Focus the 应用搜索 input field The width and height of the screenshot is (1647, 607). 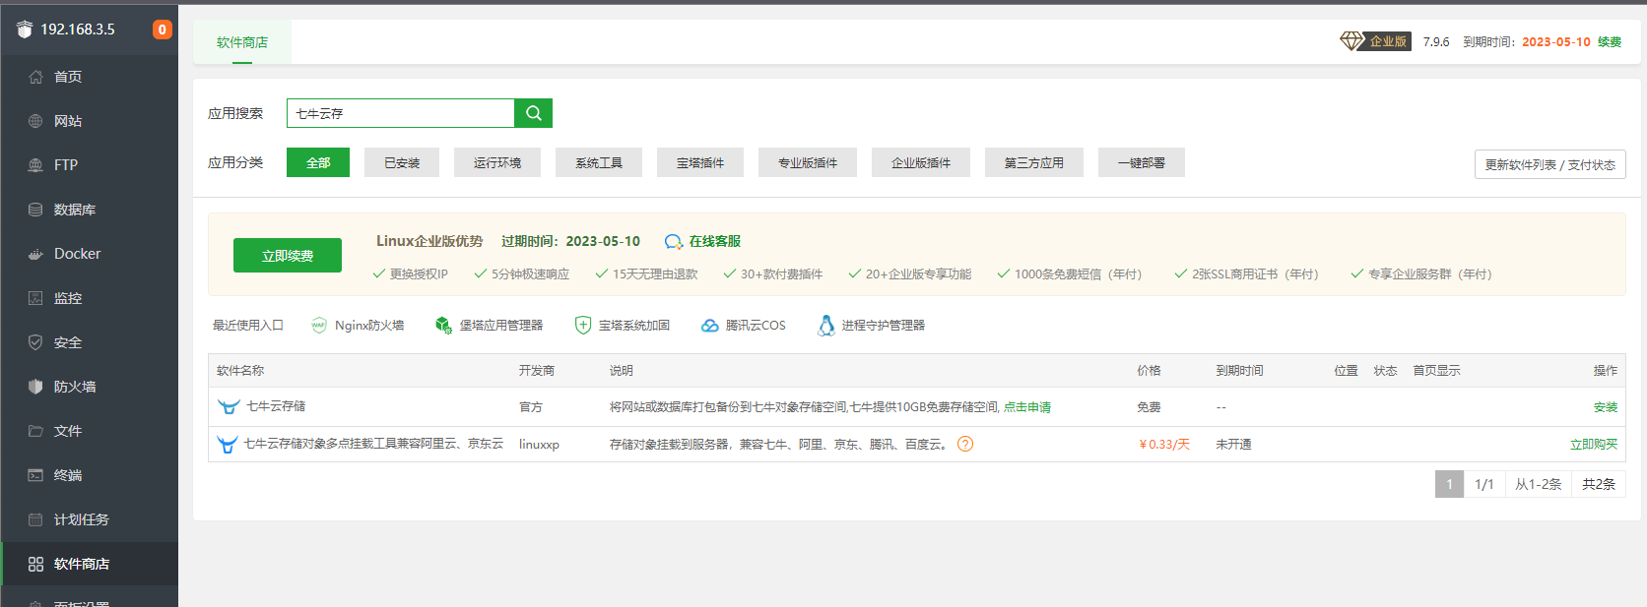[401, 113]
